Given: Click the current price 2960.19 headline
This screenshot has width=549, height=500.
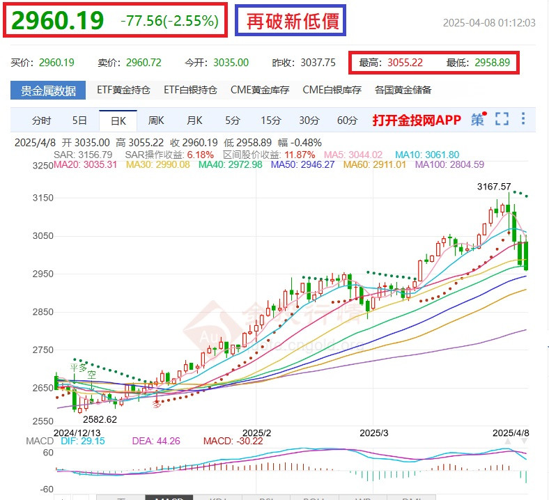Looking at the screenshot, I should tap(57, 20).
